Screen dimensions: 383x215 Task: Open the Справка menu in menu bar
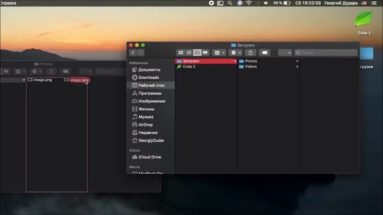(x=8, y=3)
